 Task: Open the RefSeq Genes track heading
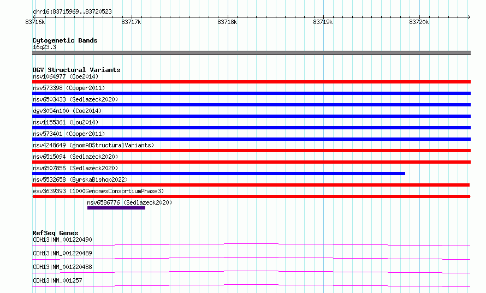(x=55, y=233)
